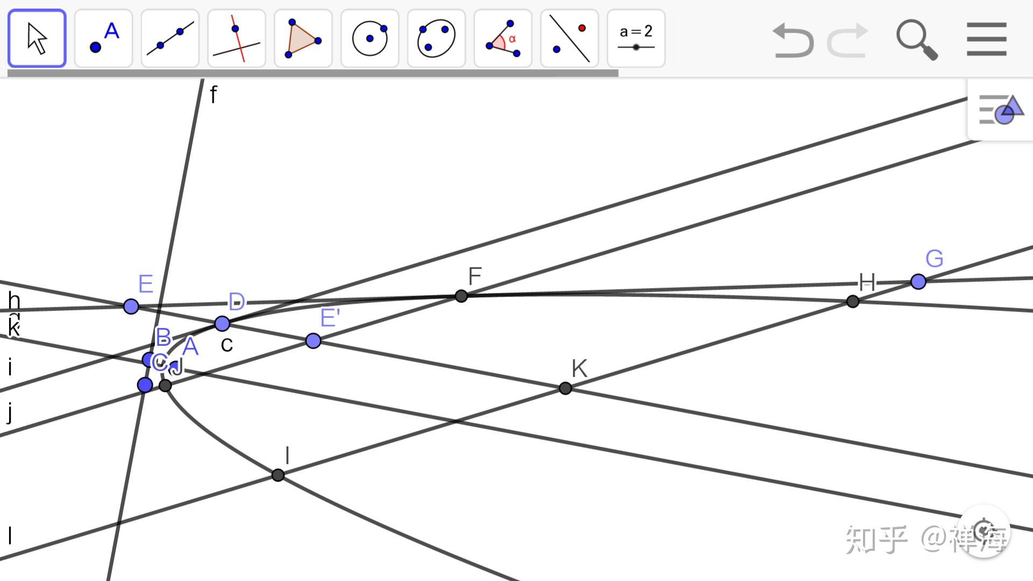Choose the Angle measurement tool

(x=503, y=38)
